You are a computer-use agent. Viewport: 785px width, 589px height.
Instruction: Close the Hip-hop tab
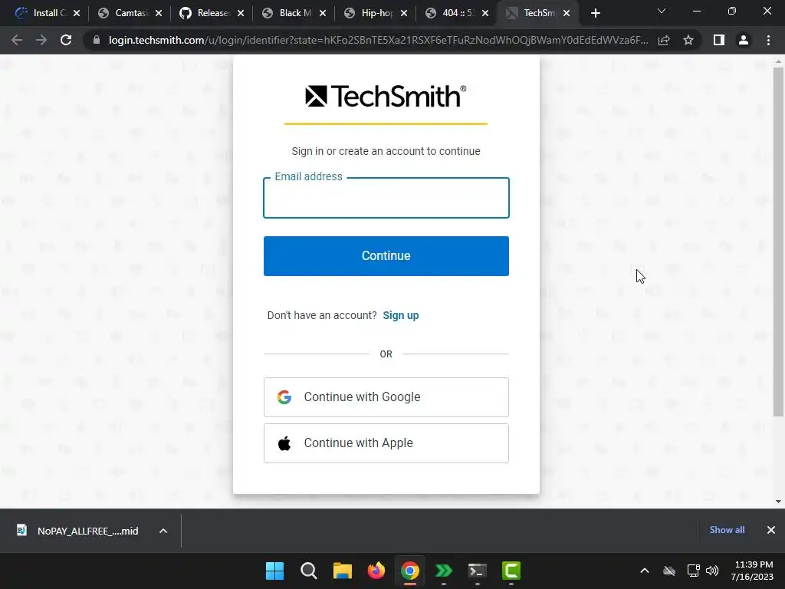point(405,14)
